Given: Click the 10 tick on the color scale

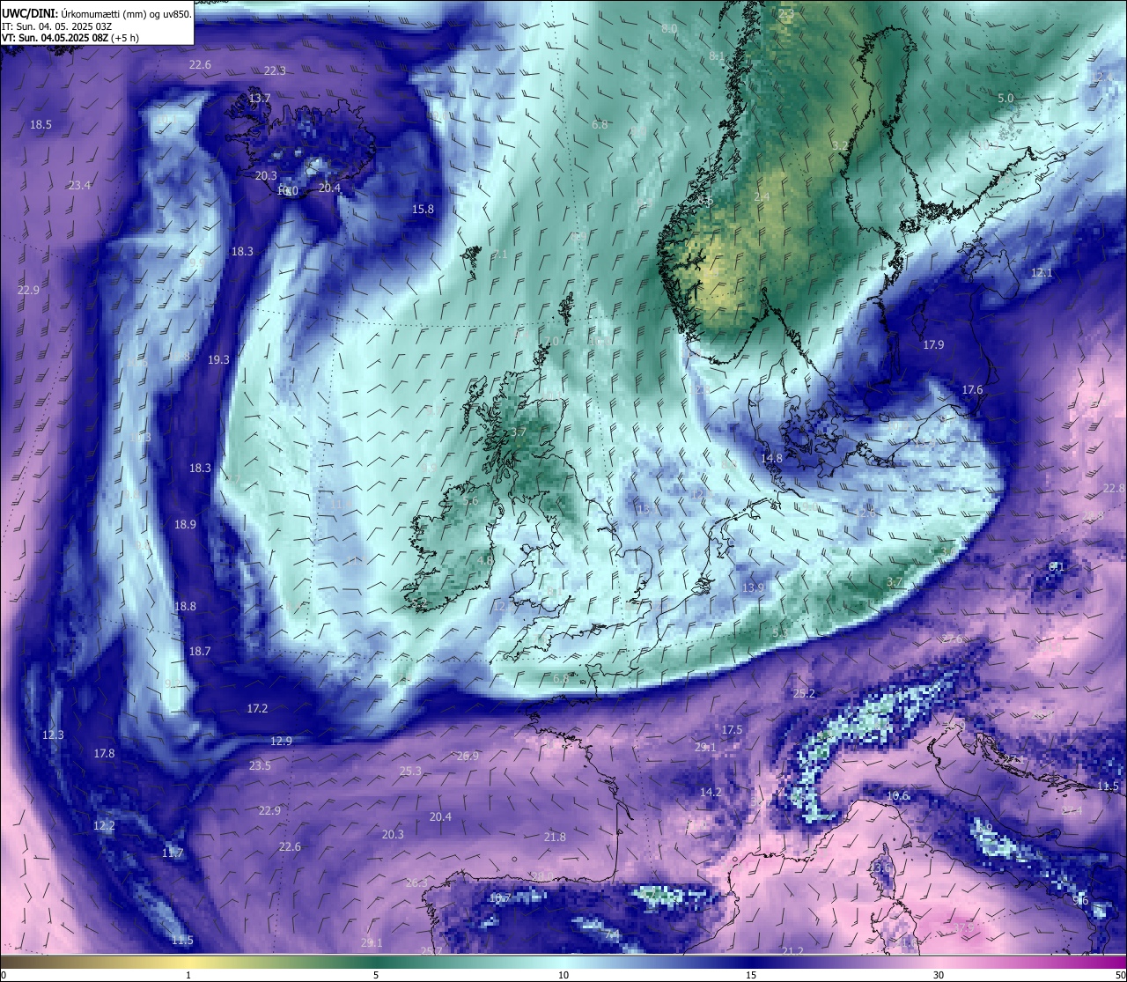Looking at the screenshot, I should point(563,975).
